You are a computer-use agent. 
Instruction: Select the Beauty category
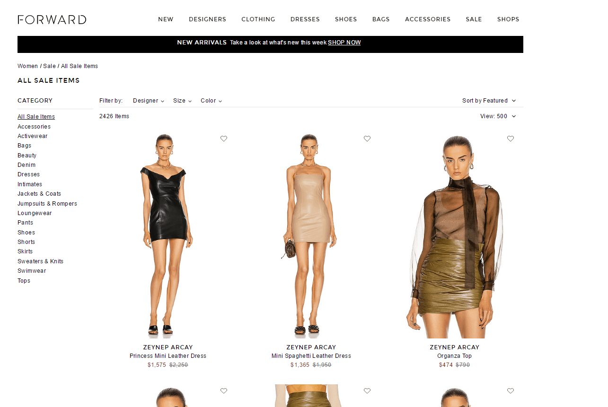point(27,156)
